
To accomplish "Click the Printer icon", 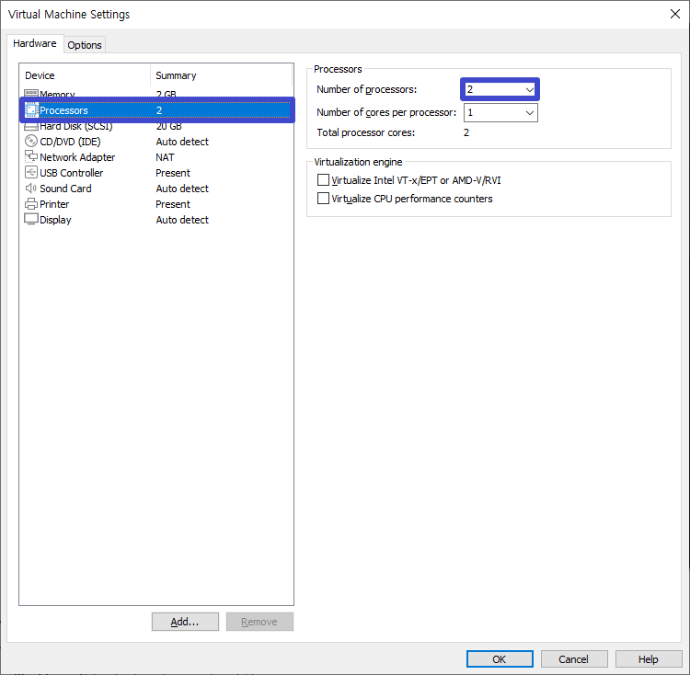I will [x=30, y=204].
